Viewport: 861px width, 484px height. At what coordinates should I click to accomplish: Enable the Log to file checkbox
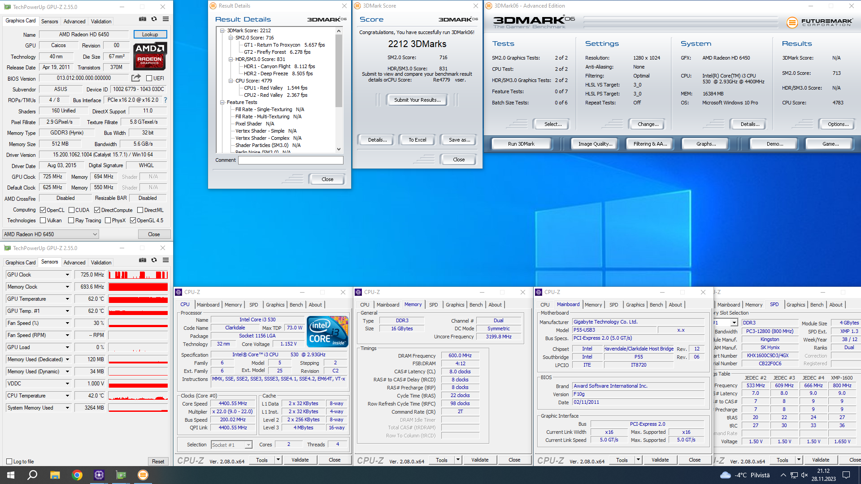[x=9, y=462]
